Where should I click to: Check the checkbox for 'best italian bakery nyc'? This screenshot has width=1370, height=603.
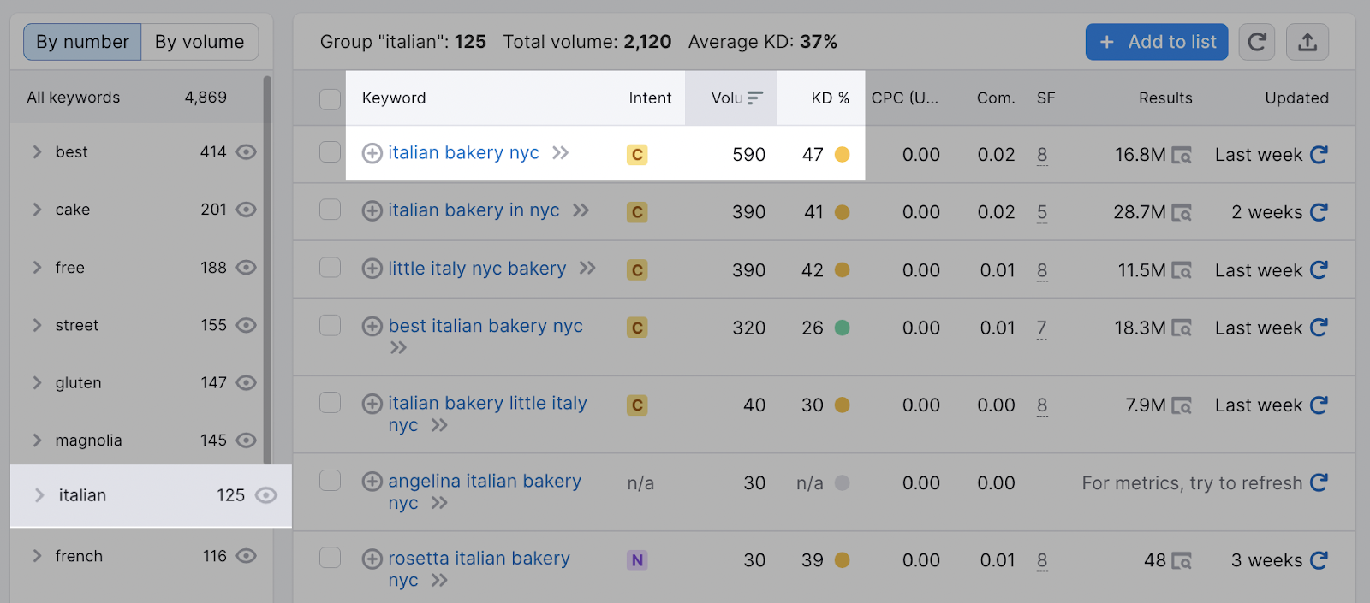tap(330, 327)
